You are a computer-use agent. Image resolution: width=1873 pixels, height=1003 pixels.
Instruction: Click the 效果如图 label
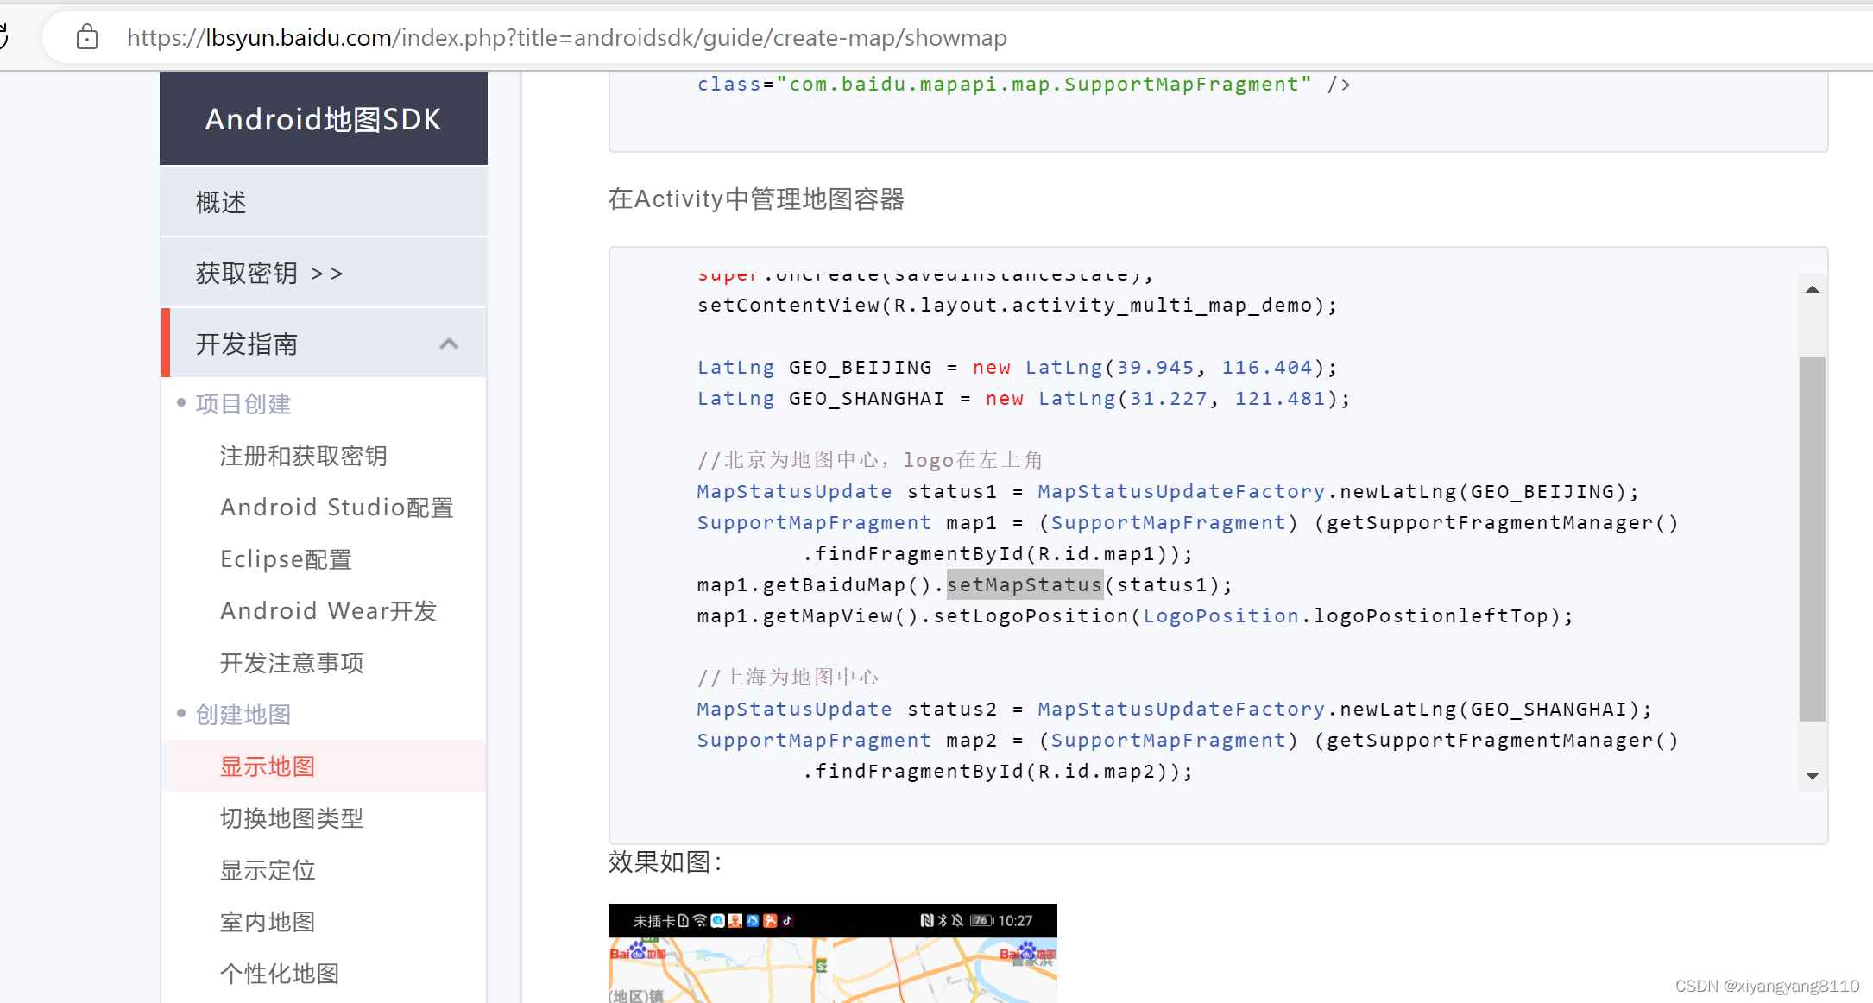[665, 861]
